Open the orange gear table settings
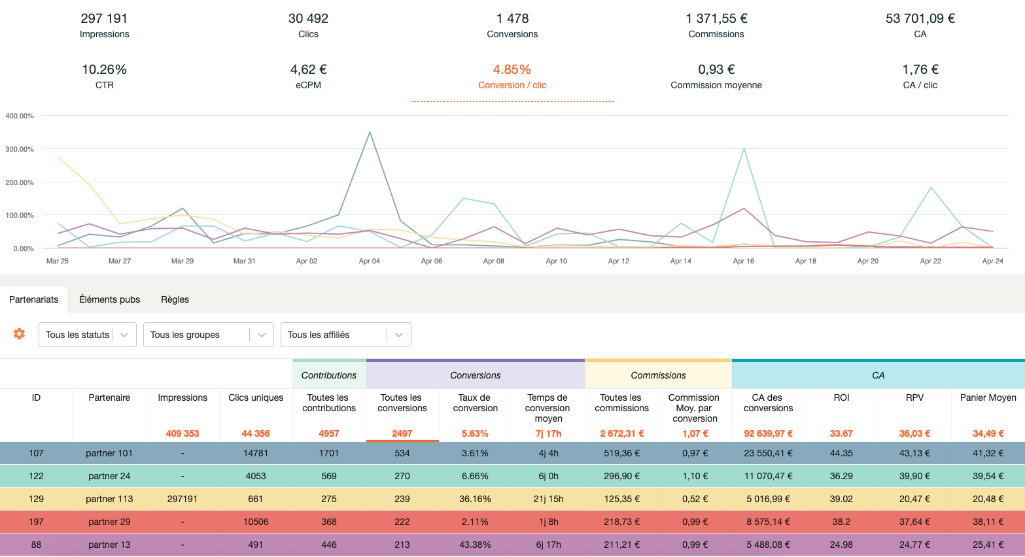The image size is (1025, 557). 20,334
